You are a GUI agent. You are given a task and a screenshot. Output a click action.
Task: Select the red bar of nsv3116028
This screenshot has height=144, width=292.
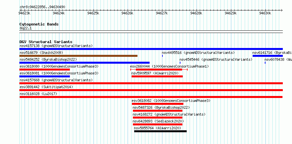click(x=151, y=97)
